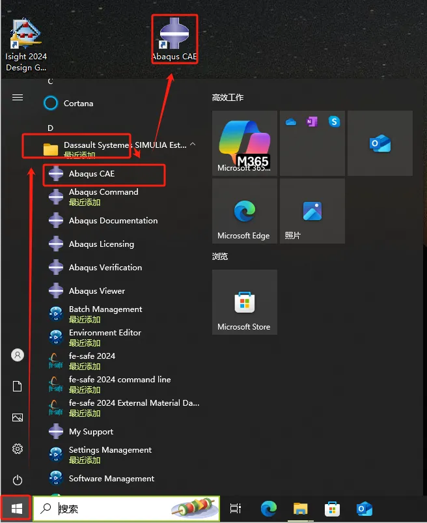Open Microsoft Store from the taskbar
Screen dimensions: 427x523
pos(332,509)
